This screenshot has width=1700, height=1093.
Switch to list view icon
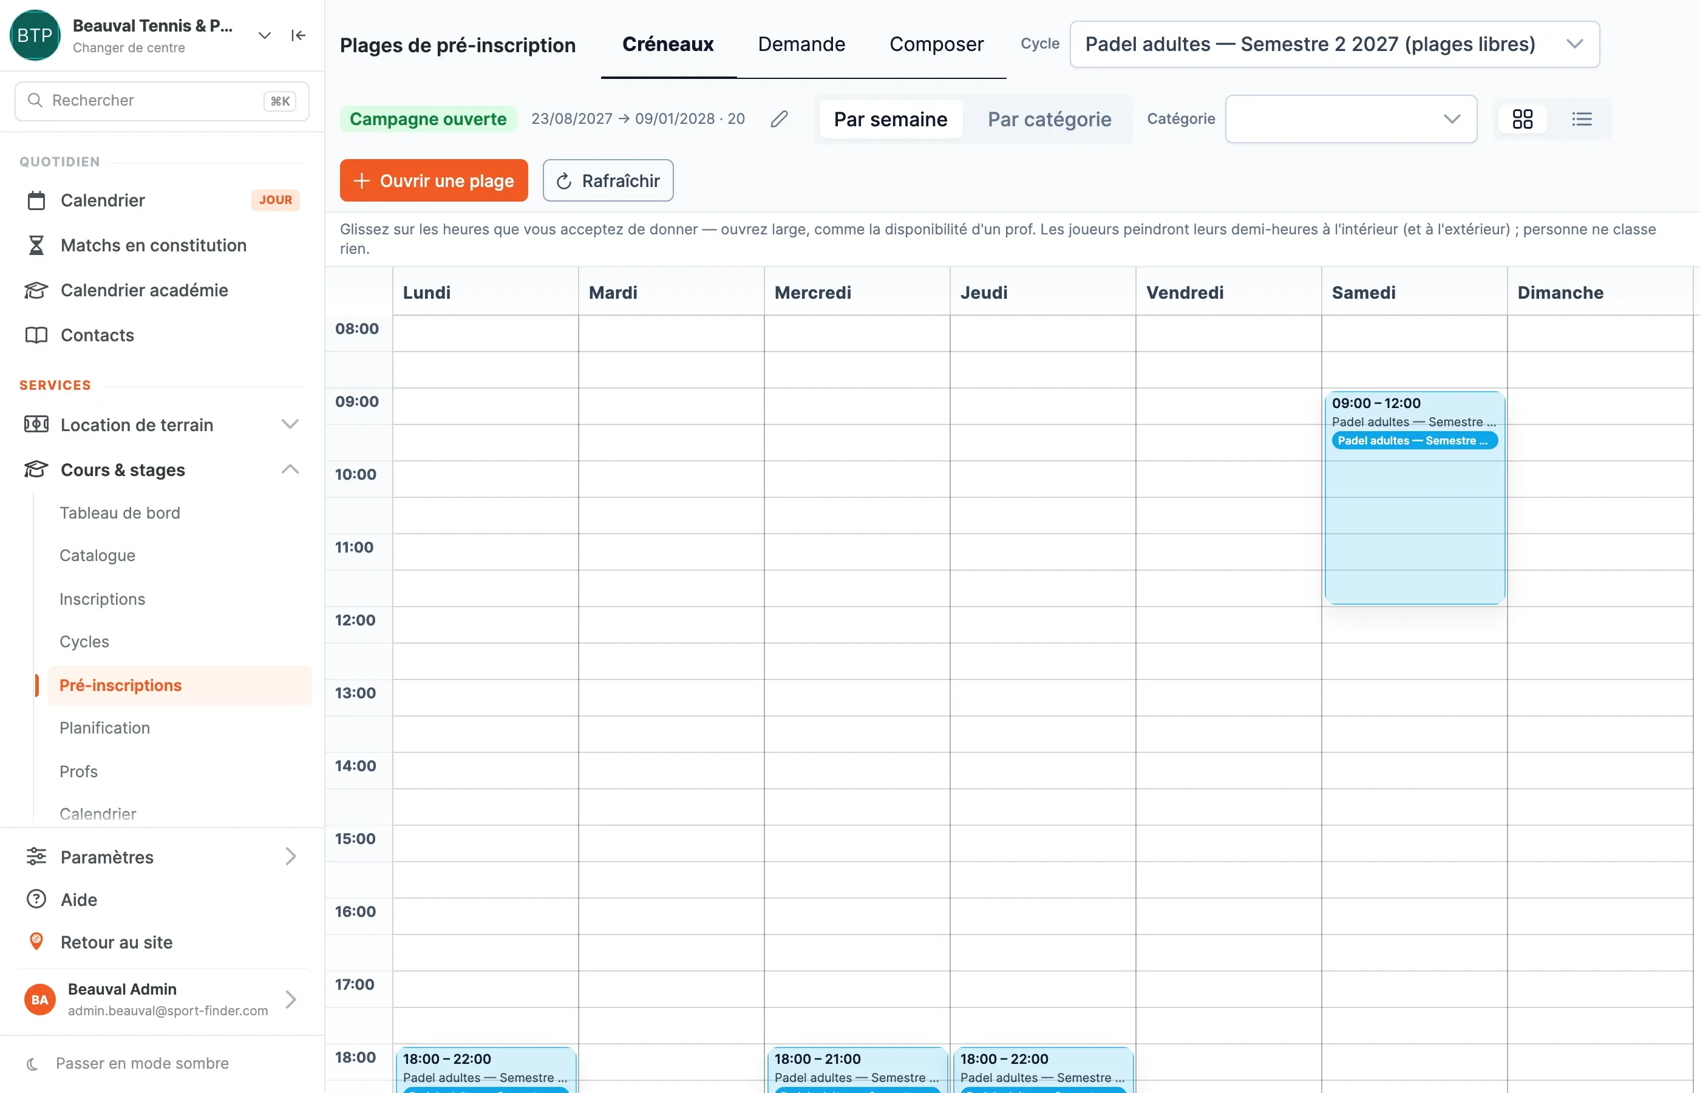point(1582,118)
